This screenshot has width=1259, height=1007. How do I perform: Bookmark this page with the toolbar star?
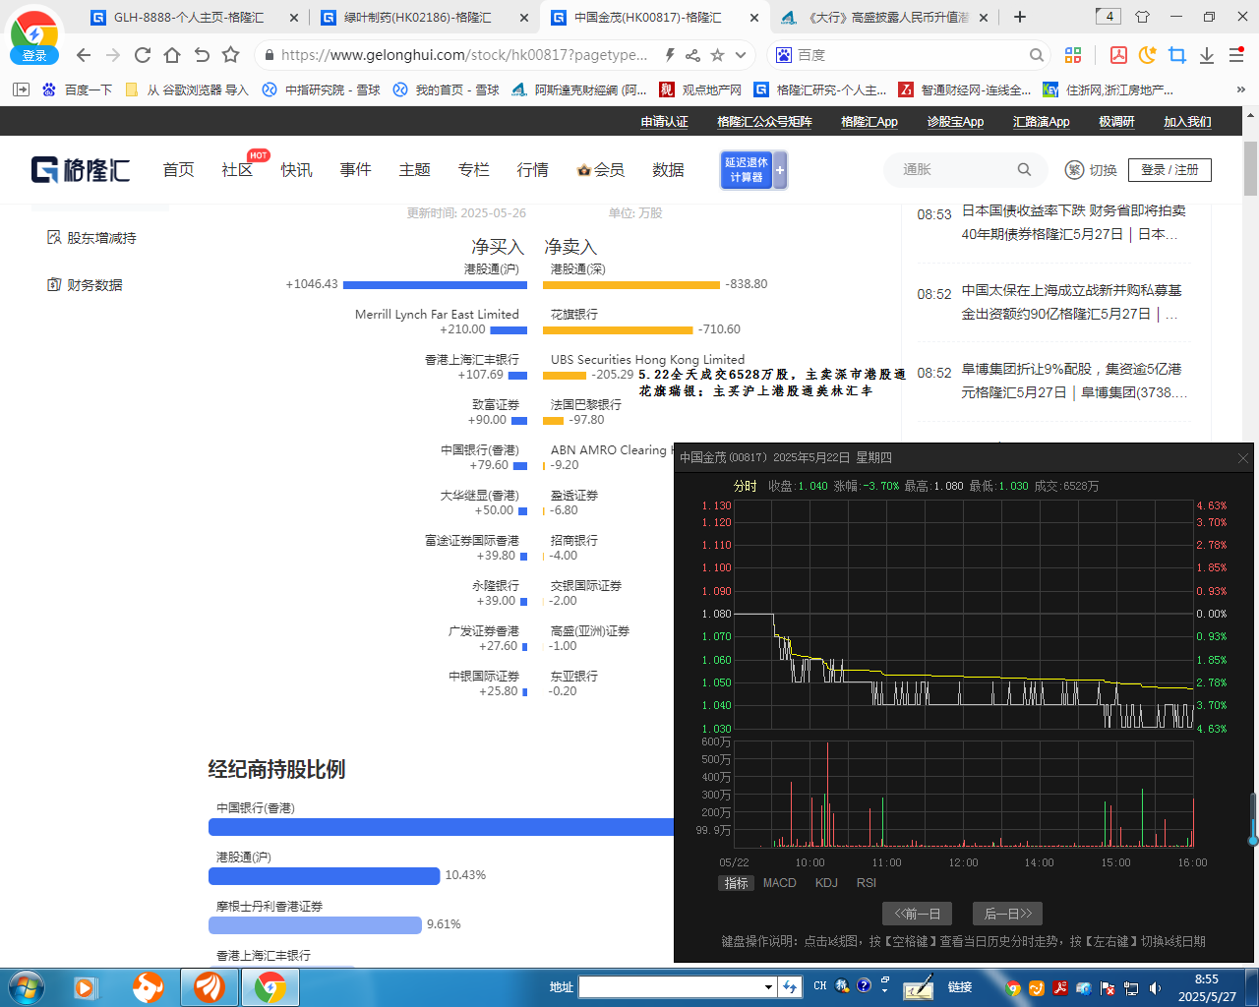(231, 55)
